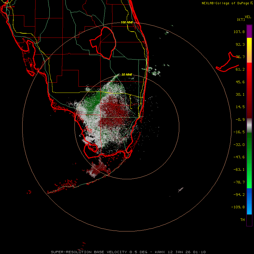Click the red Lake Okeechobee outline on the map
254x254 pixels.
pos(103,43)
